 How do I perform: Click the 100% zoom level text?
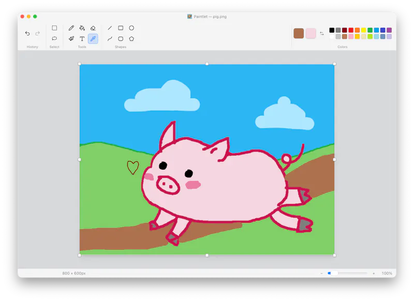(x=387, y=273)
